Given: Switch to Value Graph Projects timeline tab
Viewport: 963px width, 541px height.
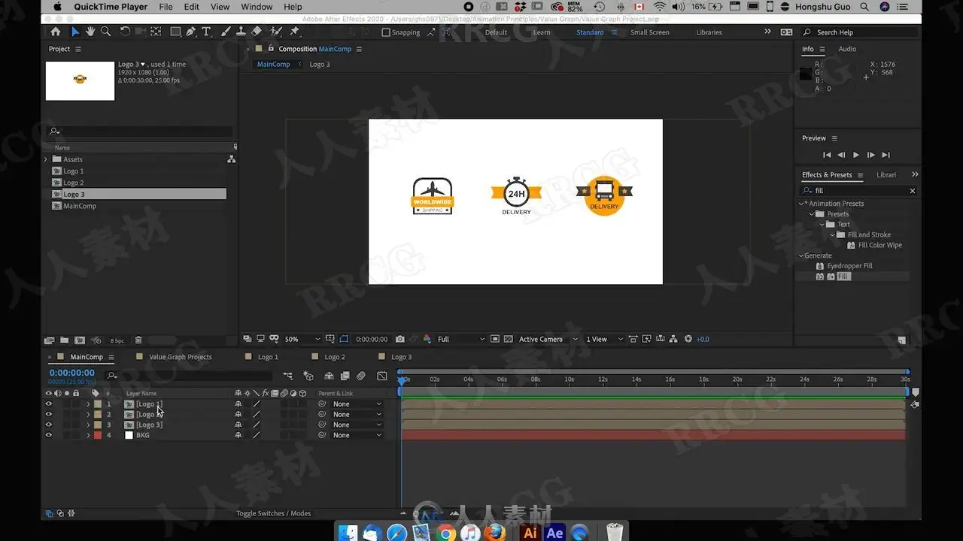Looking at the screenshot, I should click(180, 357).
